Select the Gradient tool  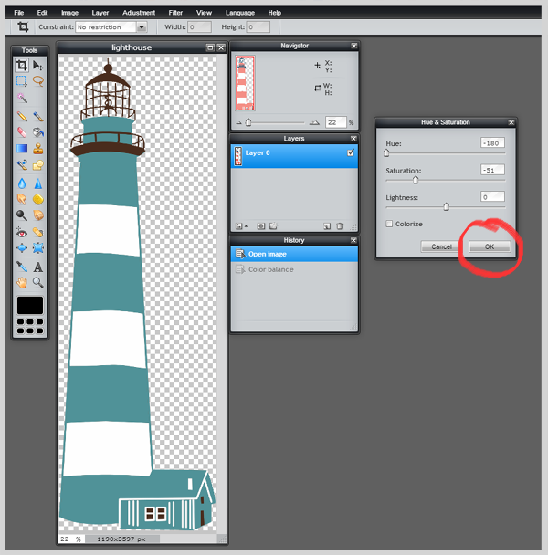point(22,149)
